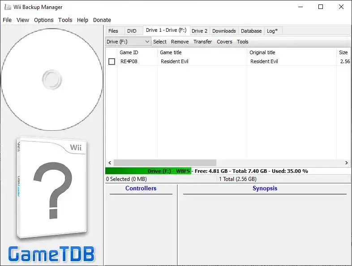Viewport: 352px width, 266px height.
Task: Open the File menu
Action: (x=7, y=20)
